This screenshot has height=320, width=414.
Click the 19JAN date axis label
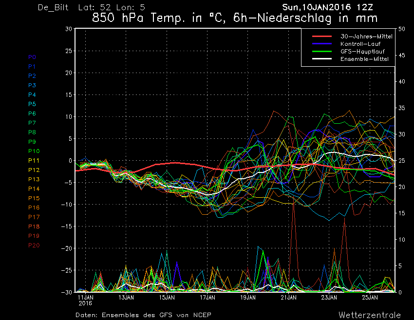pyautogui.click(x=247, y=298)
